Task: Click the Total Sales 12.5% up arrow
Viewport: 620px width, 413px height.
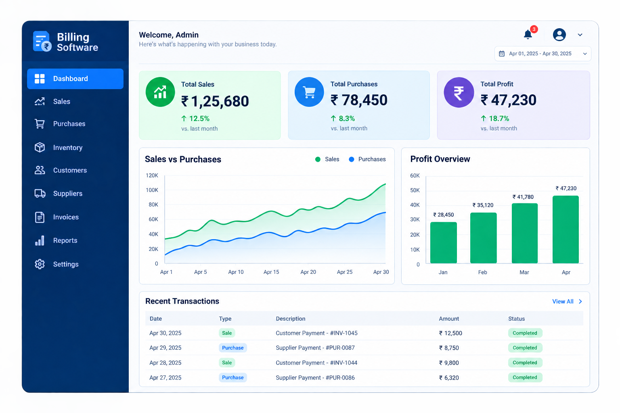Action: (x=184, y=119)
